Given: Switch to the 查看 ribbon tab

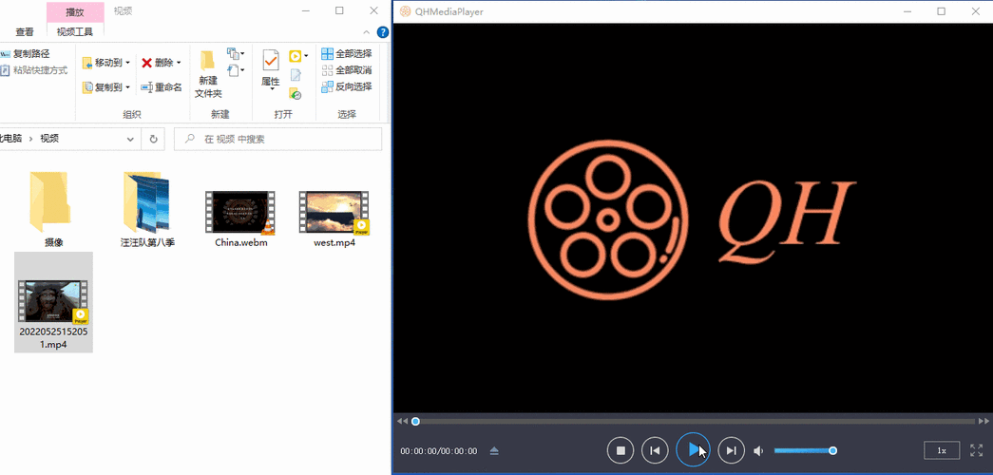Looking at the screenshot, I should coord(25,31).
